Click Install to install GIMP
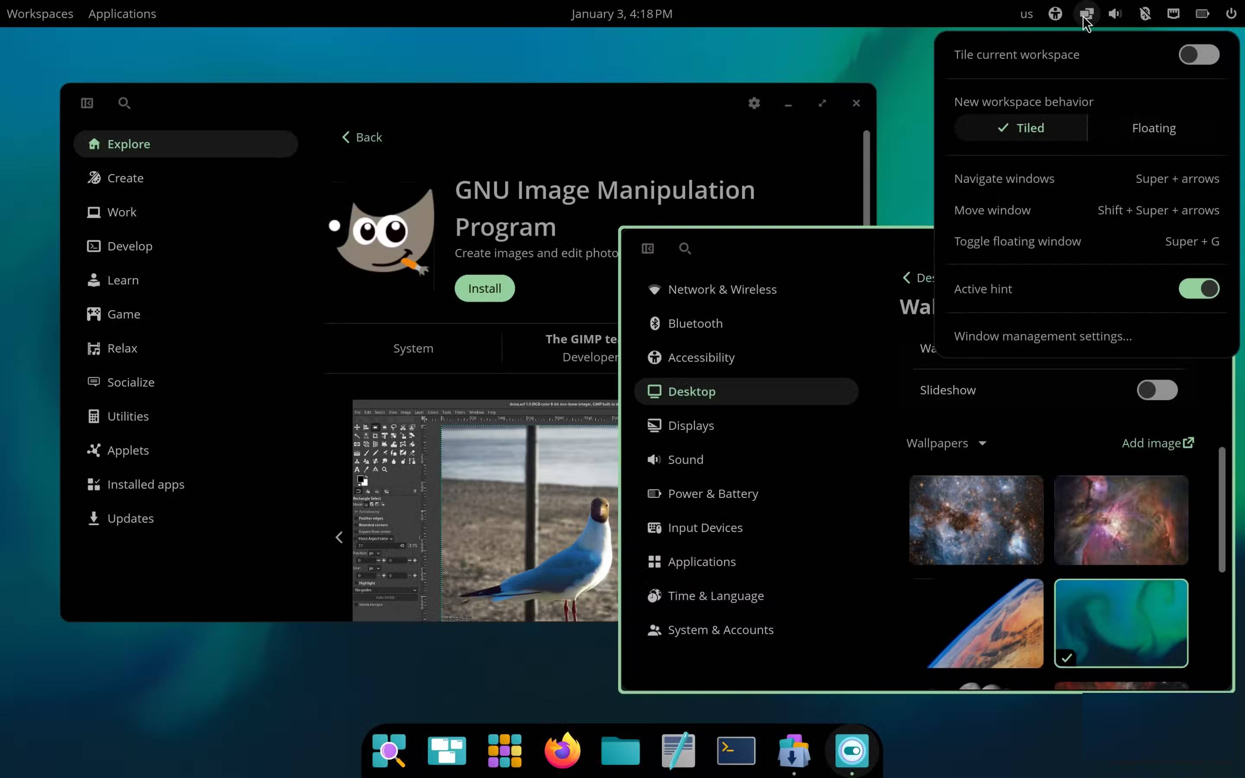 [484, 288]
